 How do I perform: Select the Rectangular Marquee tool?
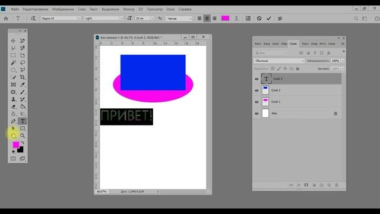click(x=13, y=55)
